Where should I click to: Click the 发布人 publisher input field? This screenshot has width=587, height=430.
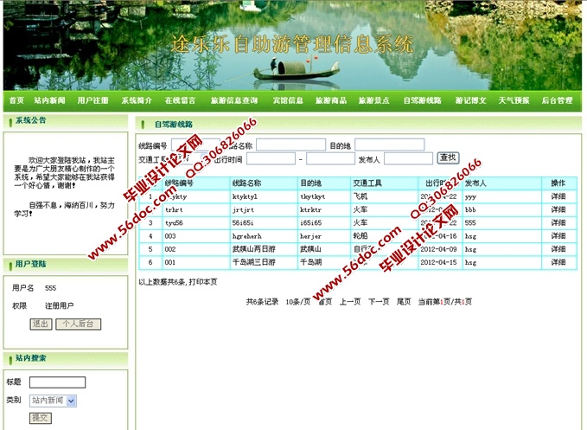[x=408, y=159]
